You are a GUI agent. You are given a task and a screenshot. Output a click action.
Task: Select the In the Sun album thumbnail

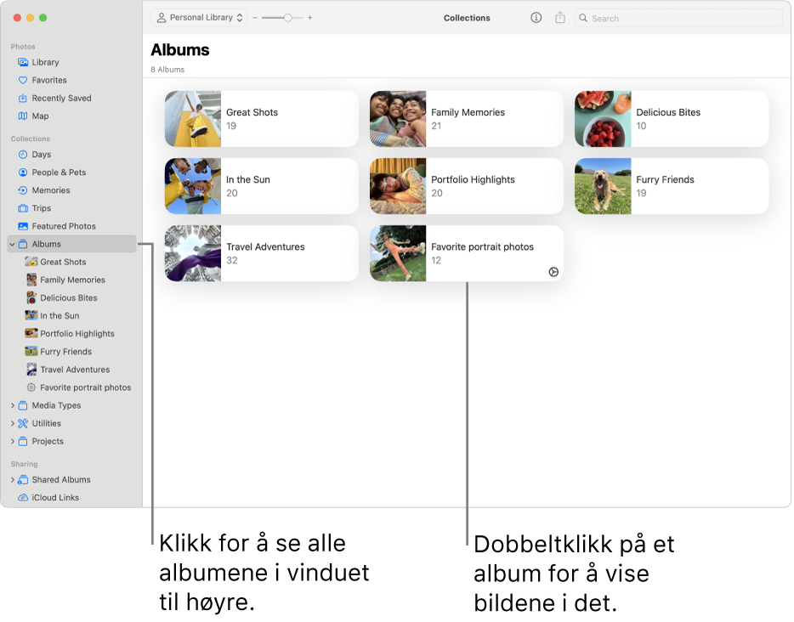(193, 186)
